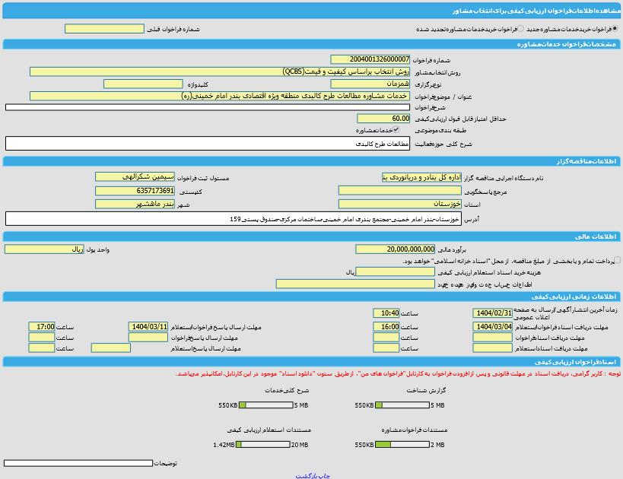623x479 pixels.
Task: Click the شرح کلی خدمات file size bar
Action: (266, 405)
